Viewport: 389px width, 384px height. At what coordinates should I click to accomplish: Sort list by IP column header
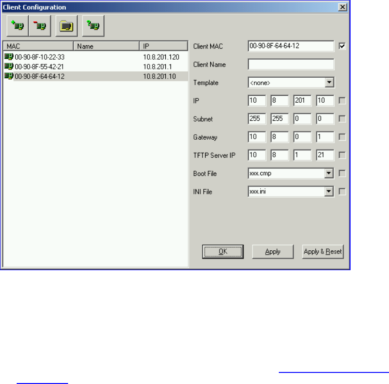pos(163,46)
